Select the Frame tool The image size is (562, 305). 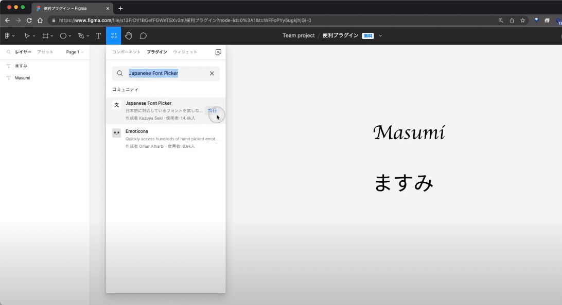coord(45,36)
